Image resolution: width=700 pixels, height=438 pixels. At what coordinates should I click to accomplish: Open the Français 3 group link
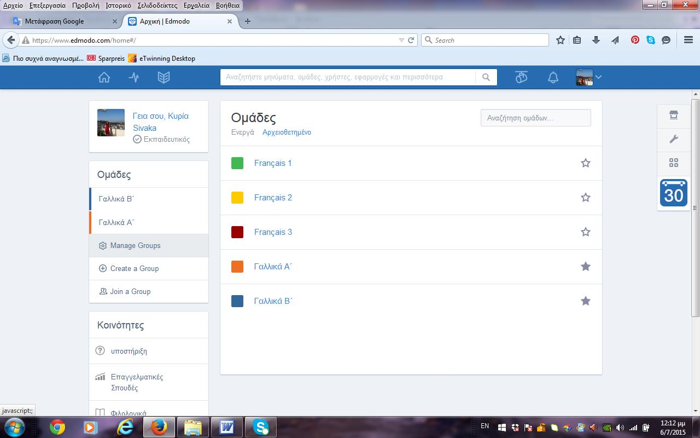point(273,232)
